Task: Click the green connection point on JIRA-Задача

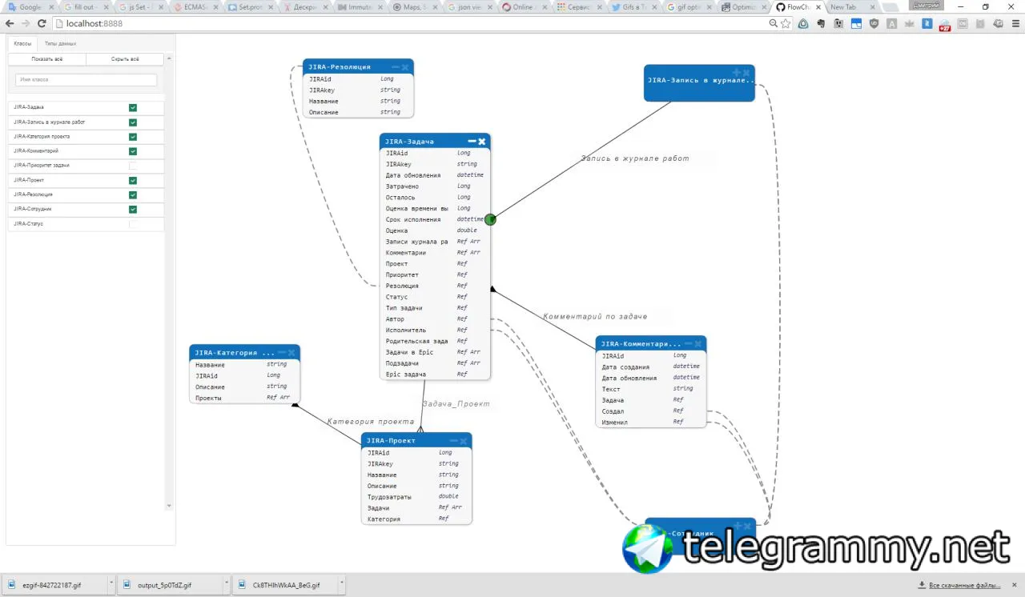Action: coord(491,219)
